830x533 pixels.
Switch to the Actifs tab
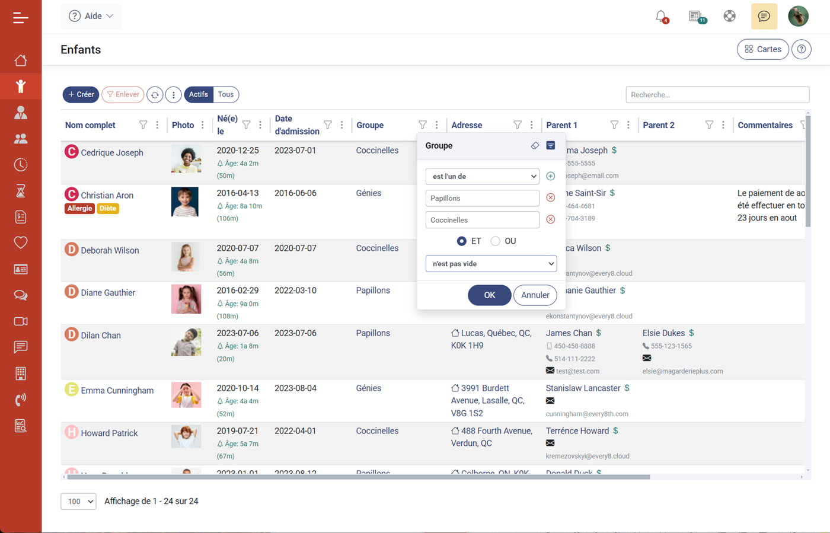click(x=198, y=94)
